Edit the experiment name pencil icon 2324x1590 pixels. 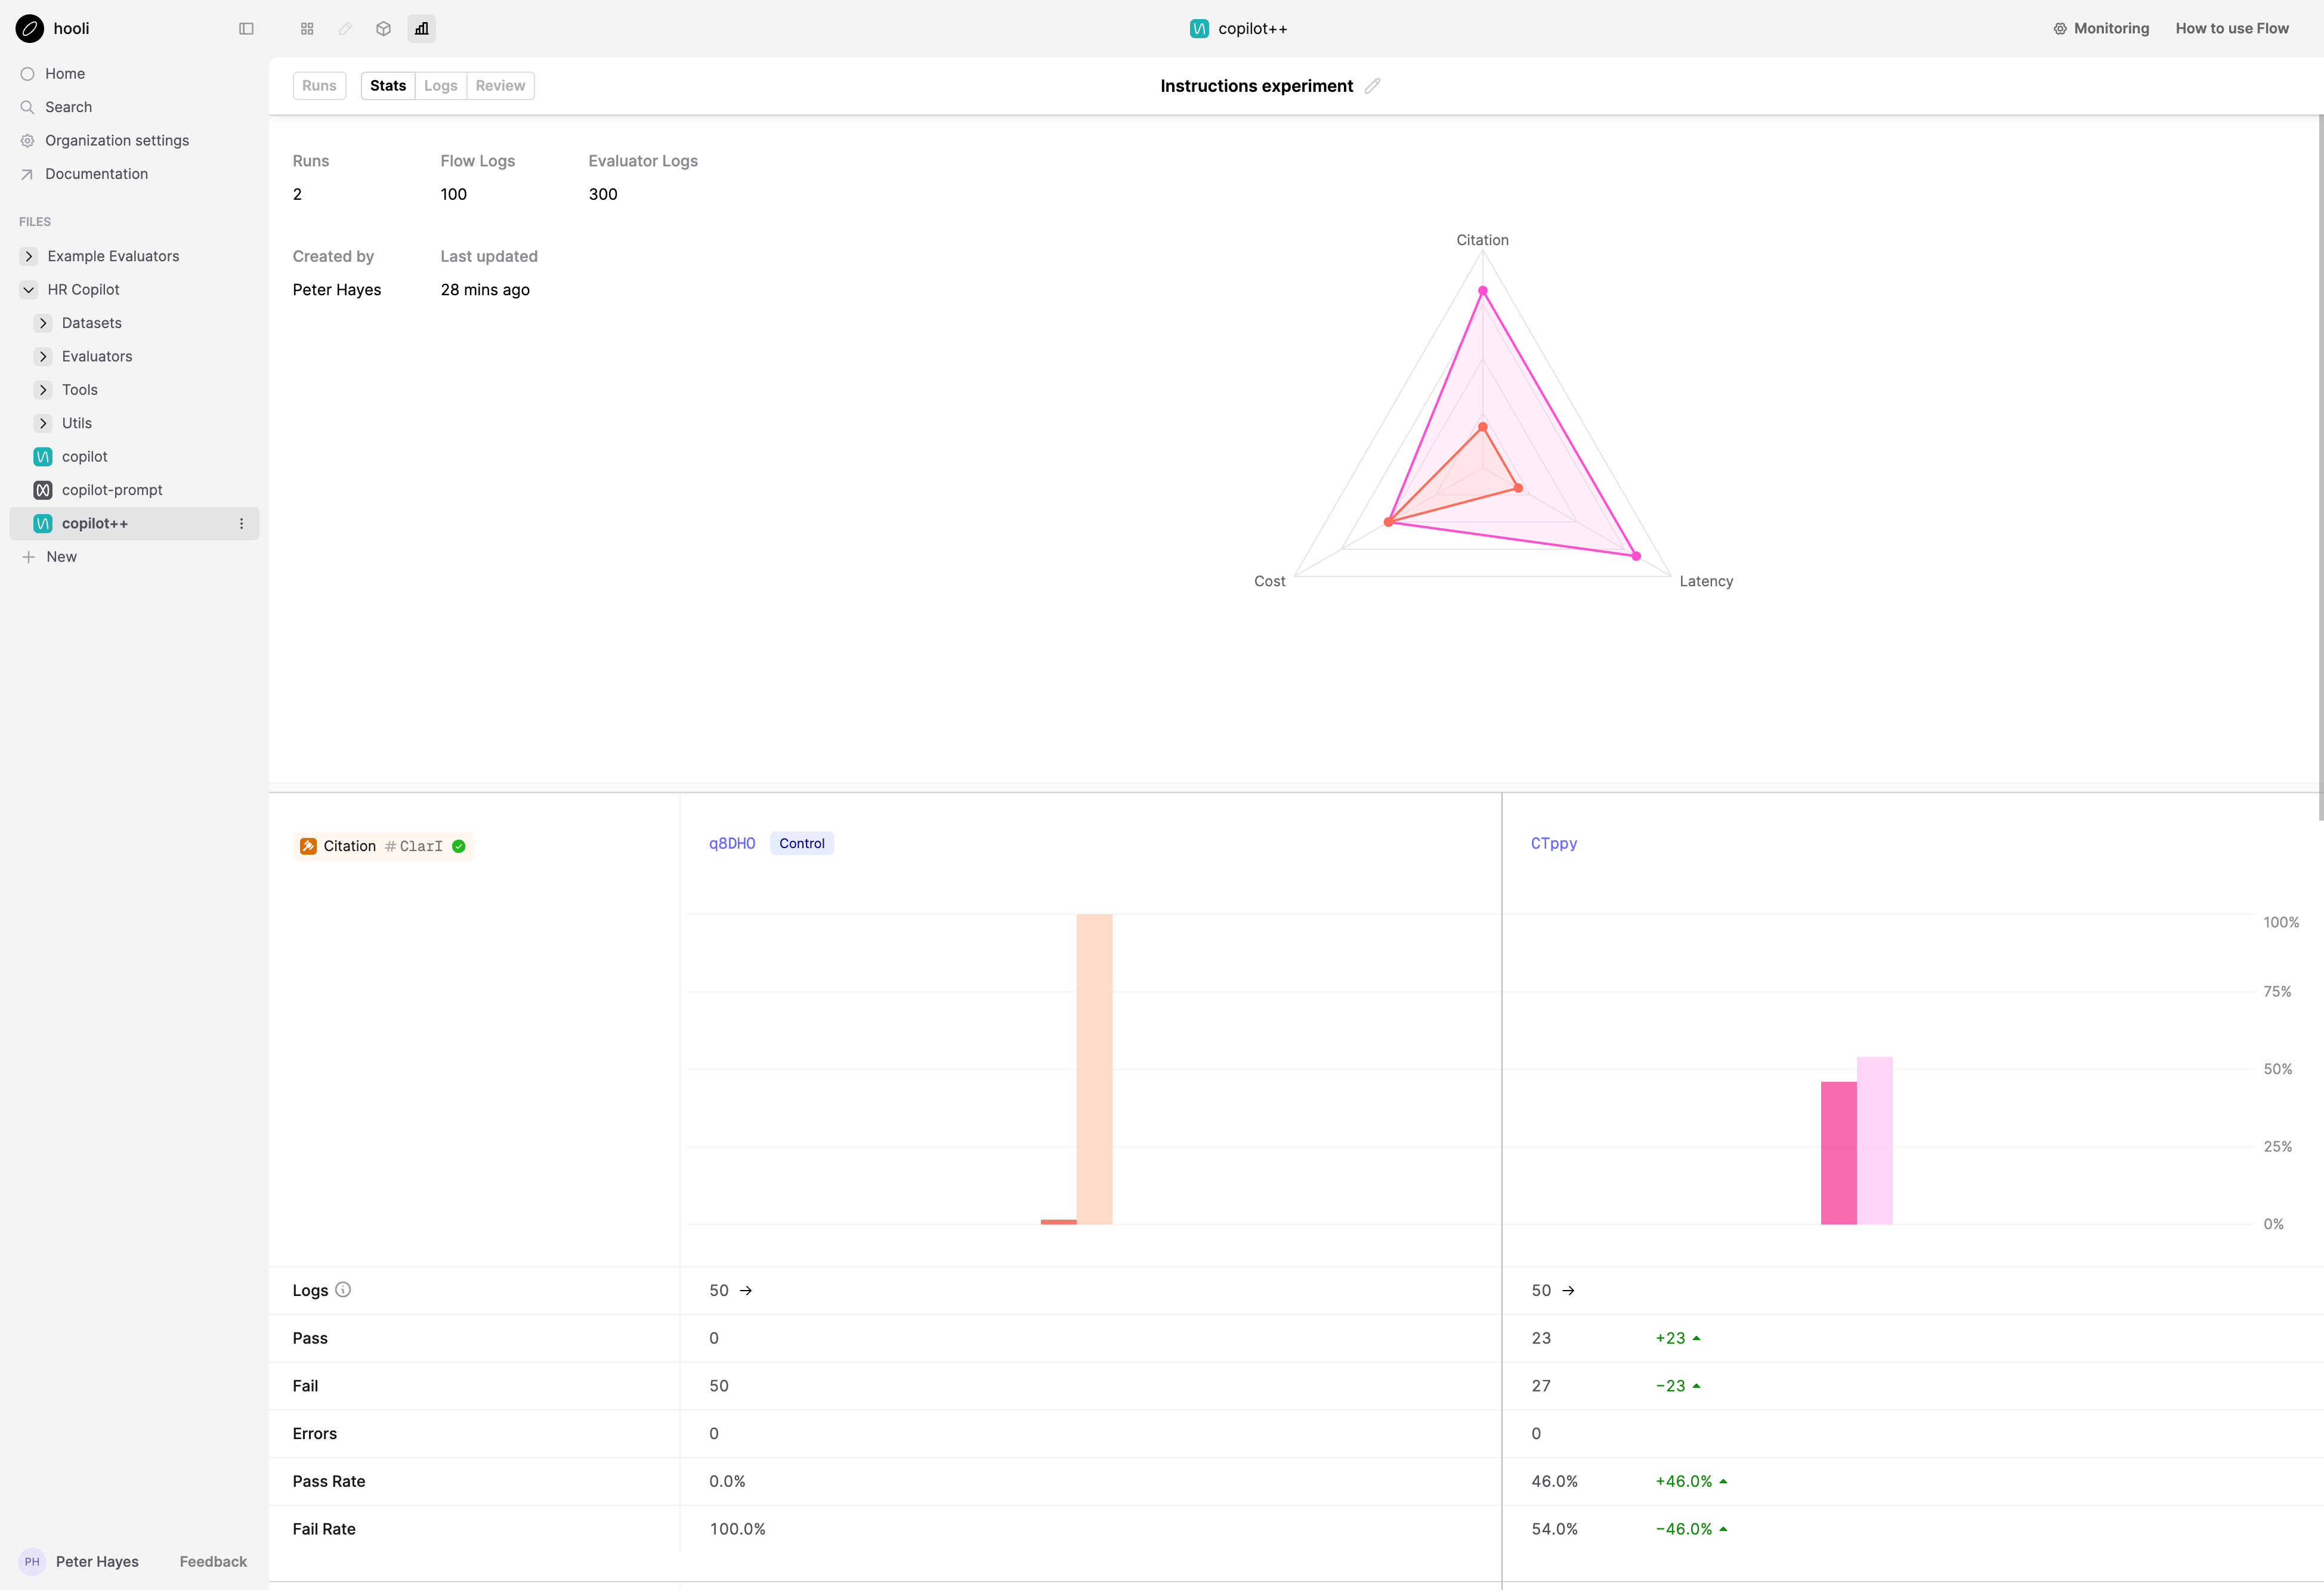(x=1372, y=86)
